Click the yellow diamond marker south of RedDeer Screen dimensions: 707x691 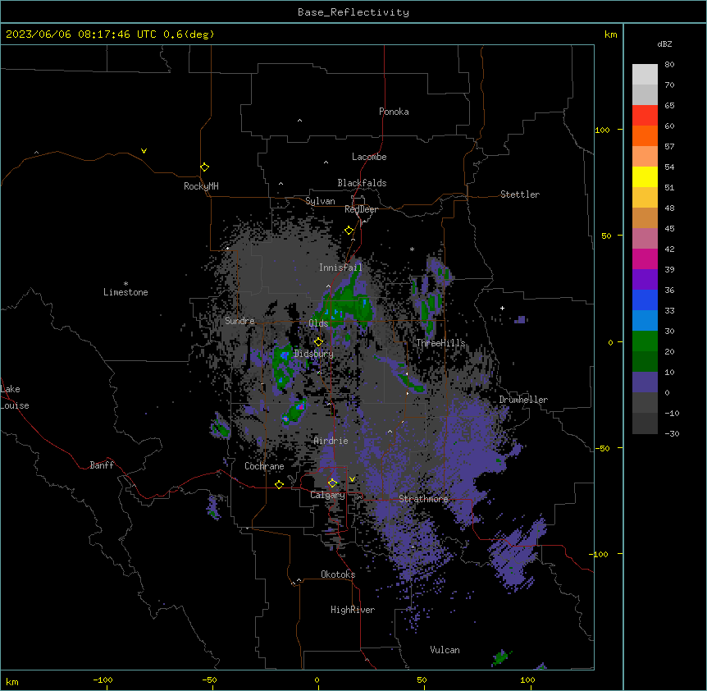click(349, 231)
